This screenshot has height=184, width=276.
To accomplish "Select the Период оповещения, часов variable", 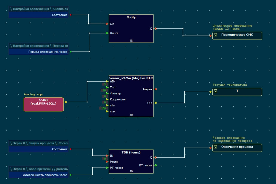I will [39, 52].
